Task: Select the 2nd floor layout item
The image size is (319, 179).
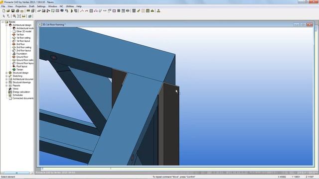Action: [23, 51]
